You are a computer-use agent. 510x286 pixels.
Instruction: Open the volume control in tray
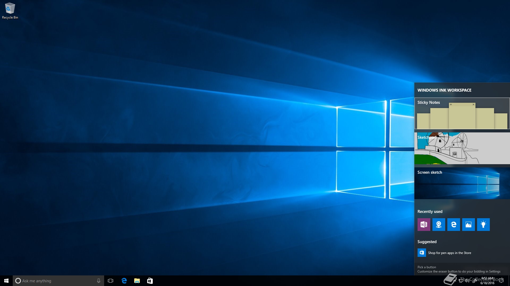467,281
